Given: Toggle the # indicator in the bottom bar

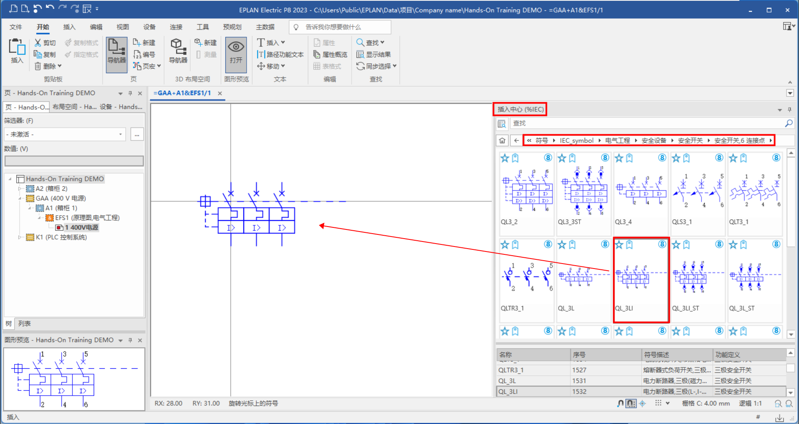Looking at the screenshot, I should point(758,417).
